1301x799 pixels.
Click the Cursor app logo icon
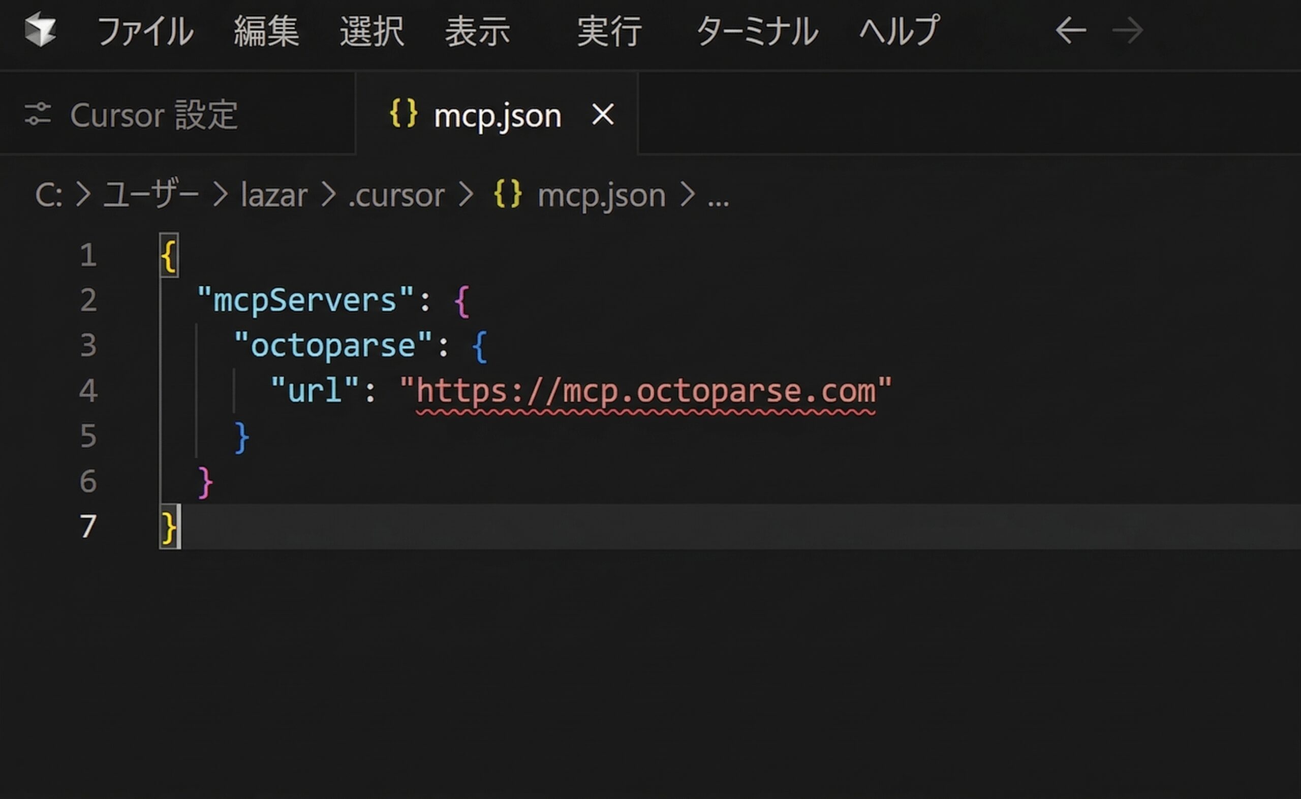tap(41, 30)
